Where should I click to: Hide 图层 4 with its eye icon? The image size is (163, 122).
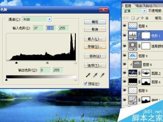125,26
